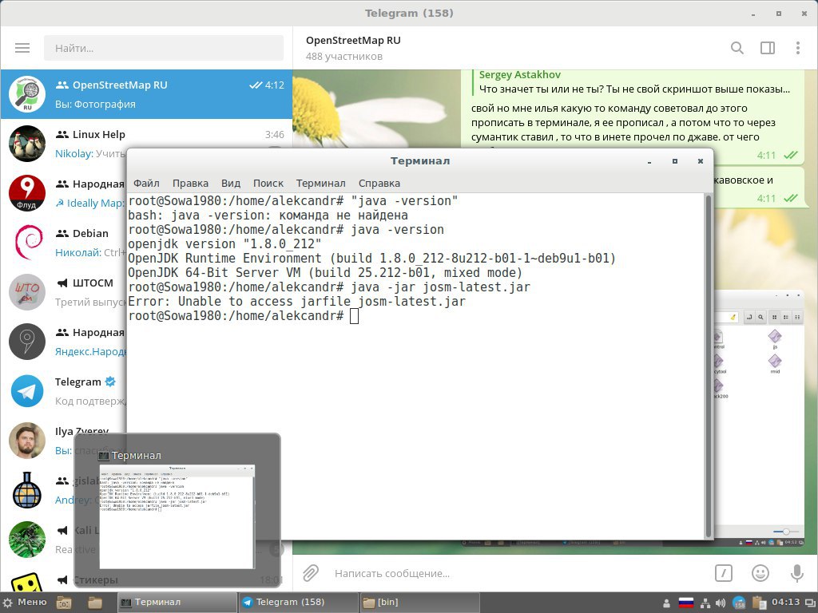Click the show desktop icon beside the clock
This screenshot has width=818, height=613.
[x=810, y=603]
